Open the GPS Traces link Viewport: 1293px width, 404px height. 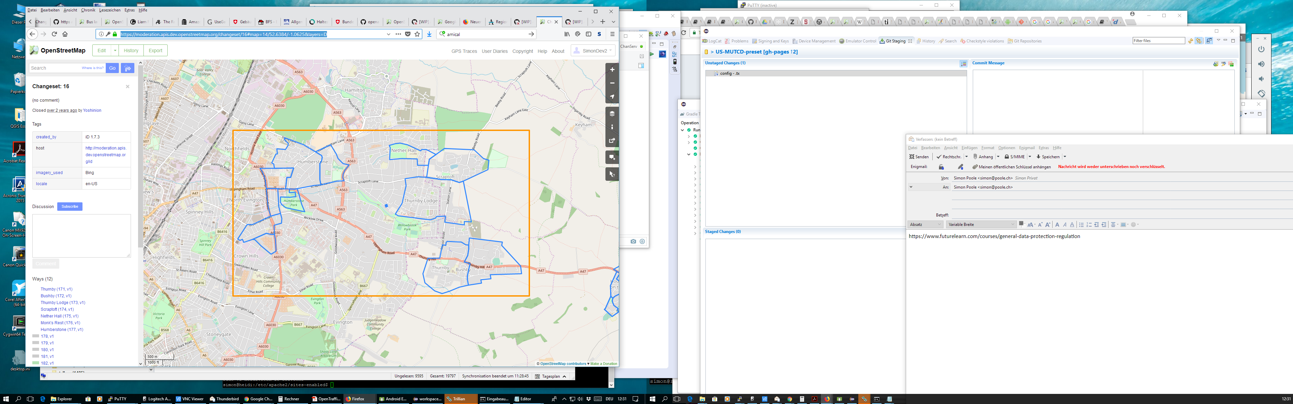tap(464, 51)
